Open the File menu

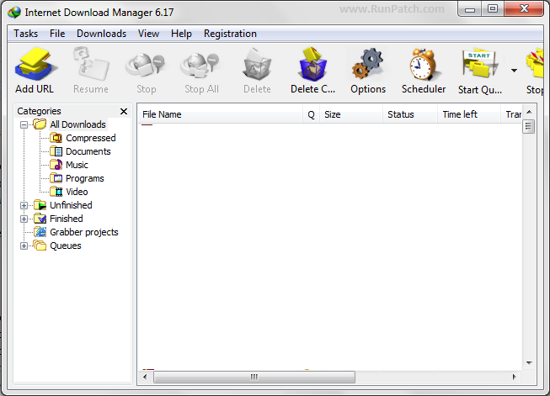pos(57,34)
